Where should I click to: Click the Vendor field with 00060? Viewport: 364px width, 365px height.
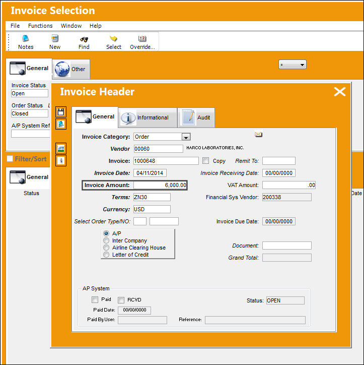click(159, 149)
